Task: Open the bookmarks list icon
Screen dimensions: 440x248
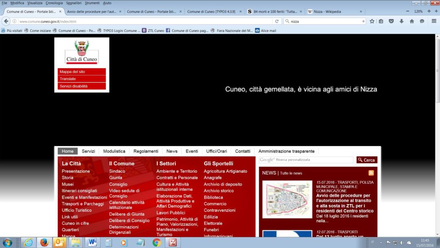Action: pos(381,22)
